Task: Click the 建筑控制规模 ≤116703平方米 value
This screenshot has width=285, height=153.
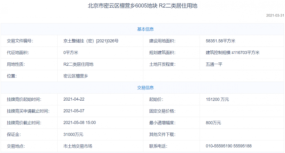Action: click(233, 53)
